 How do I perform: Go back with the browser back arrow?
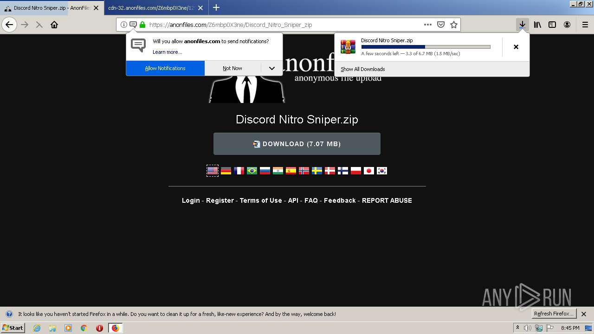(x=9, y=25)
